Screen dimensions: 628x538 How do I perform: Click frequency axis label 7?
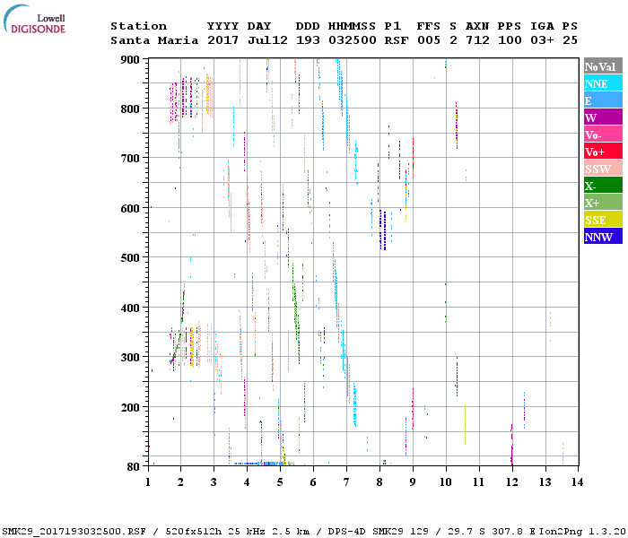346,482
